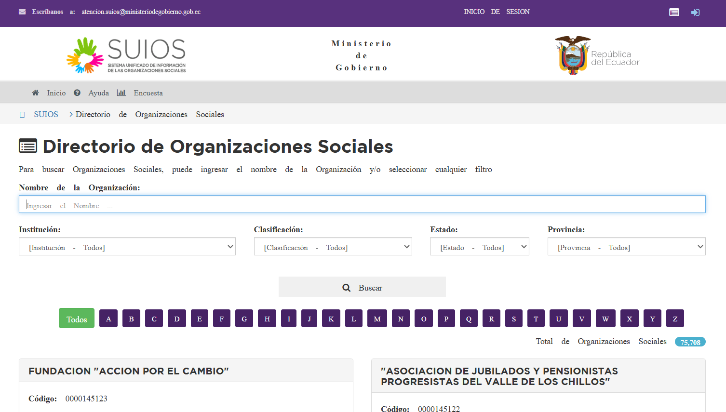Open the Clasificación filter dropdown
This screenshot has height=412, width=726.
point(333,247)
